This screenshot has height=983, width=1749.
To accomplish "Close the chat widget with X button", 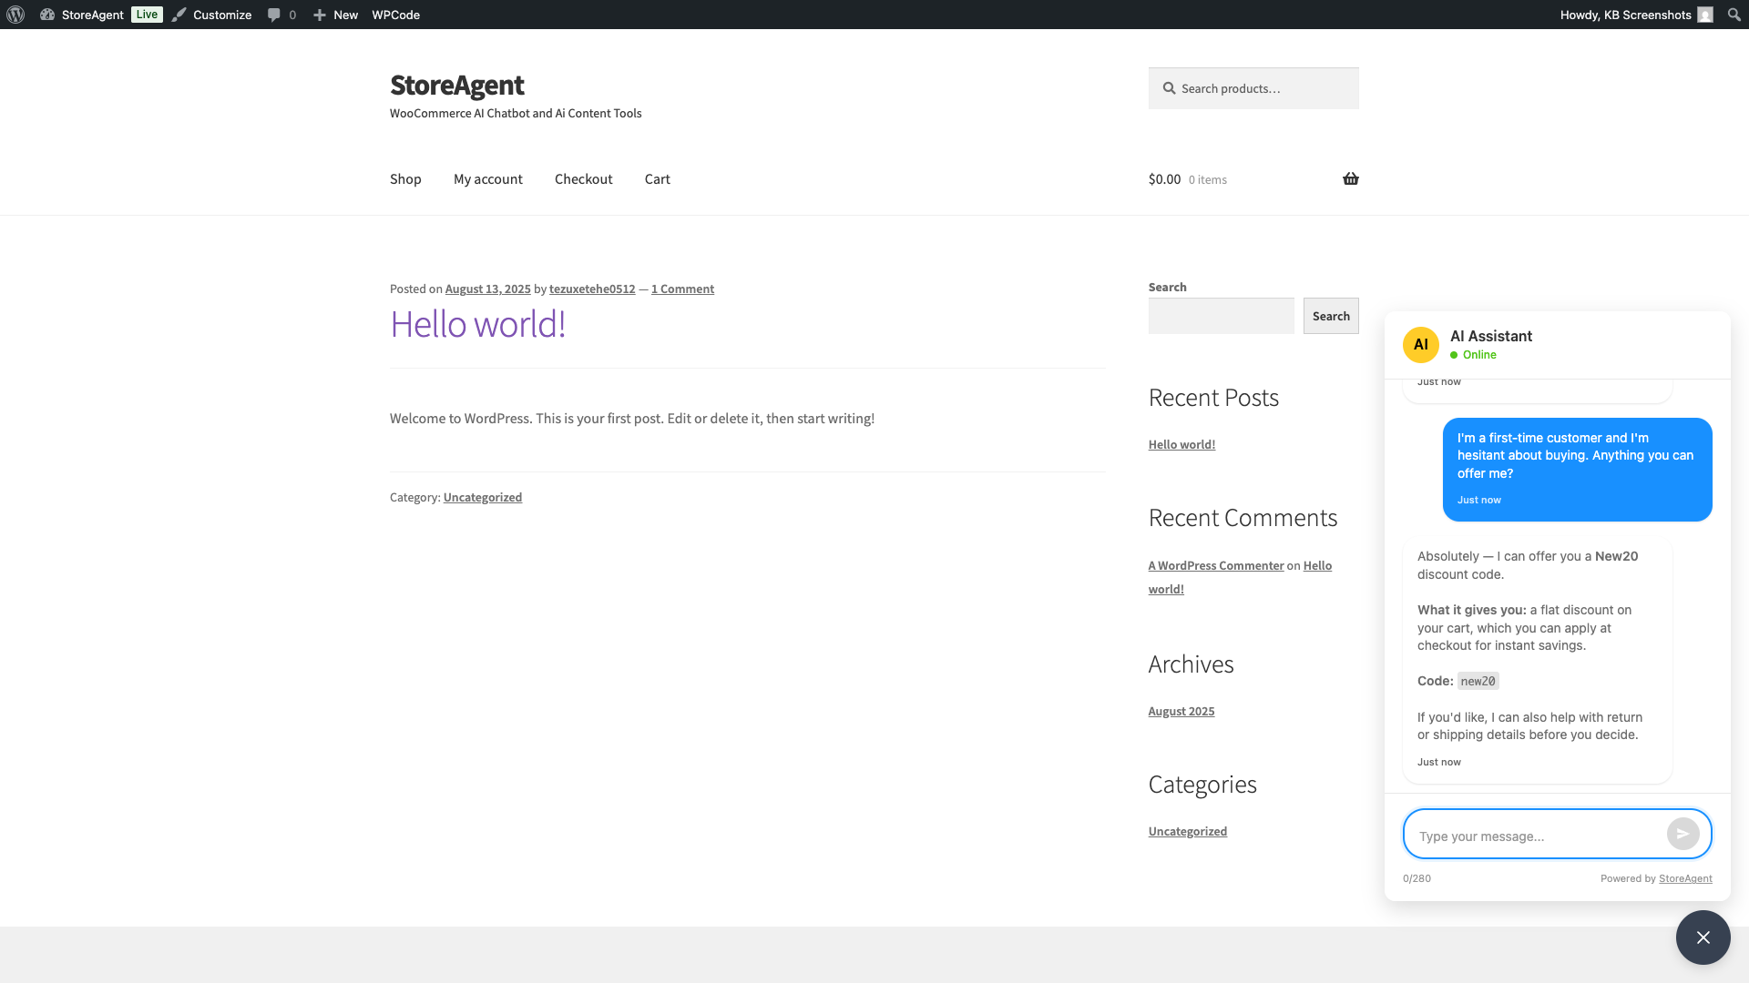I will point(1703,937).
